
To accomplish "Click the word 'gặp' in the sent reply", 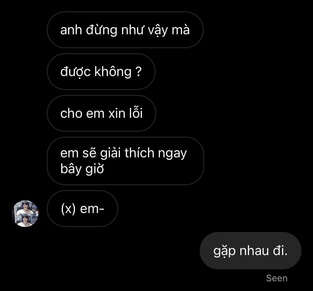I will click(x=224, y=251).
